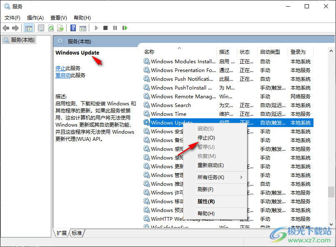
Task: Click the 停止 service link
Action: click(x=60, y=68)
